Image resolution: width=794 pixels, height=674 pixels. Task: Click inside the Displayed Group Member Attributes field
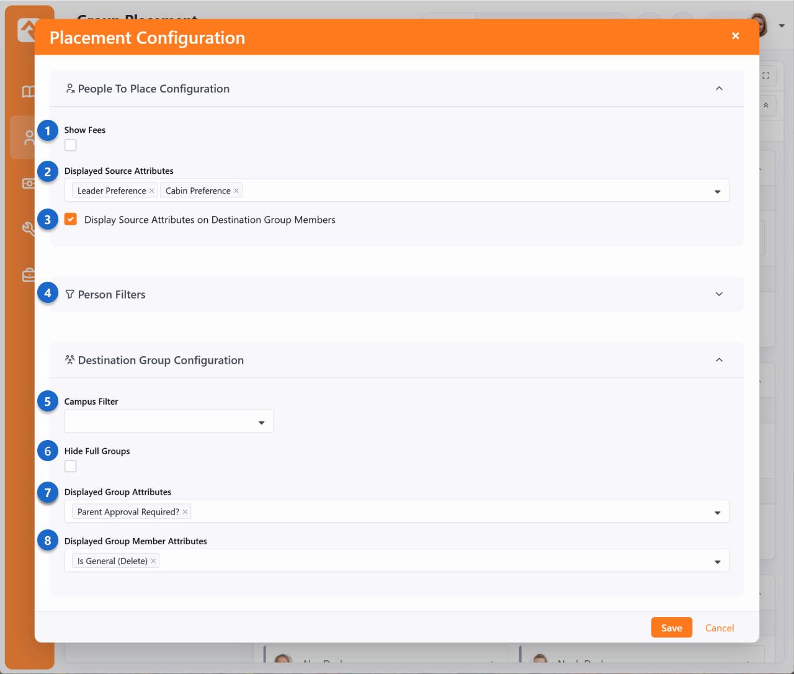click(x=434, y=561)
